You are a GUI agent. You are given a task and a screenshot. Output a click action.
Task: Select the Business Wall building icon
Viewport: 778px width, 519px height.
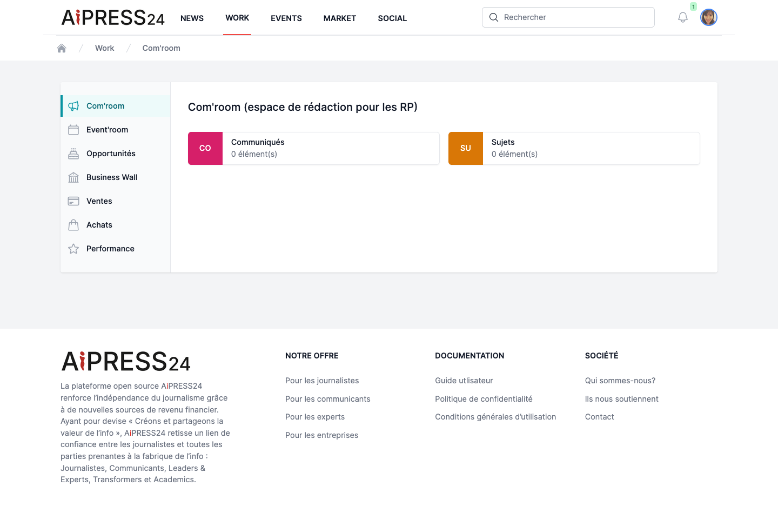(73, 177)
